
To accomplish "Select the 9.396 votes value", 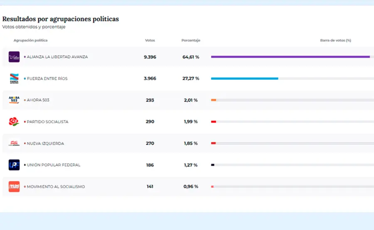I will (150, 57).
